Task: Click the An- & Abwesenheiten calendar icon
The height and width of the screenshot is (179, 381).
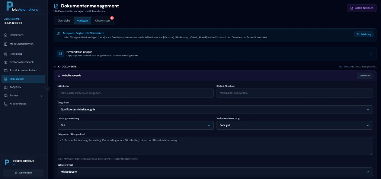Action: tap(6, 70)
